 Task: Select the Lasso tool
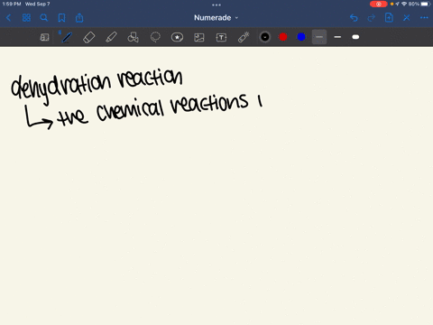[155, 37]
